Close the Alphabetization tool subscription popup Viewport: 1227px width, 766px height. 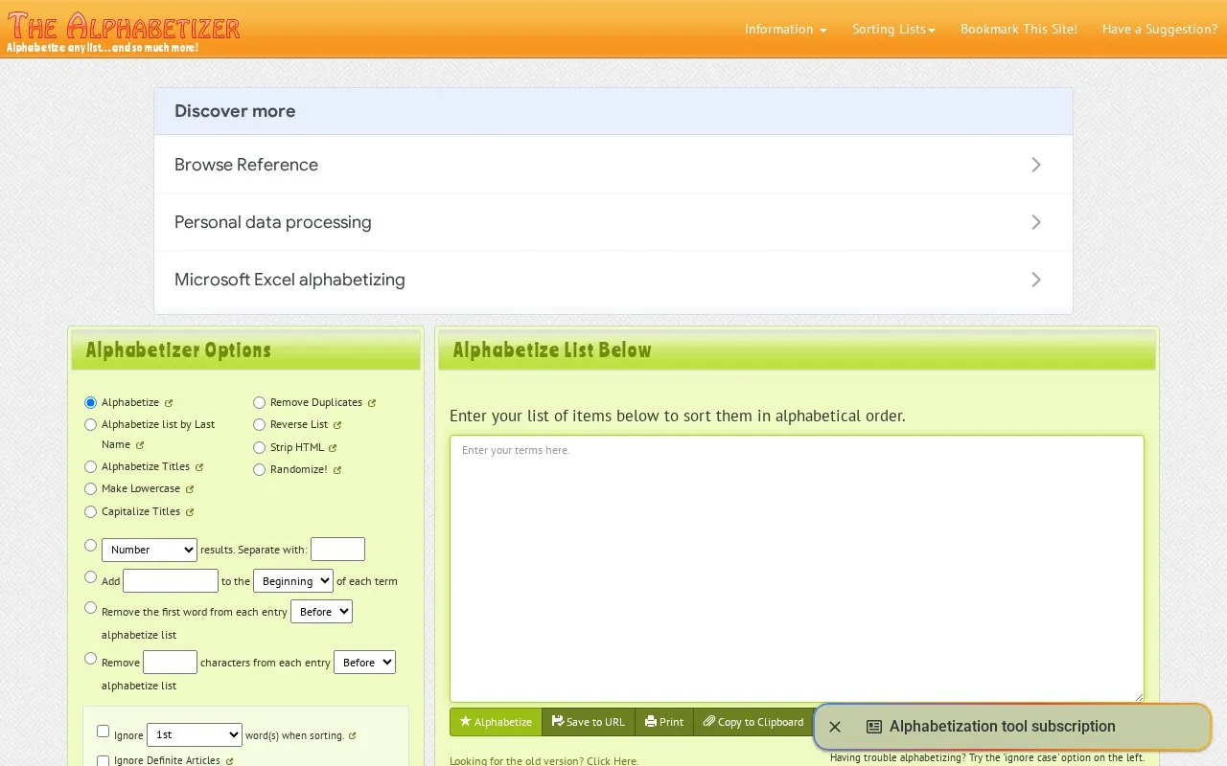(x=835, y=727)
